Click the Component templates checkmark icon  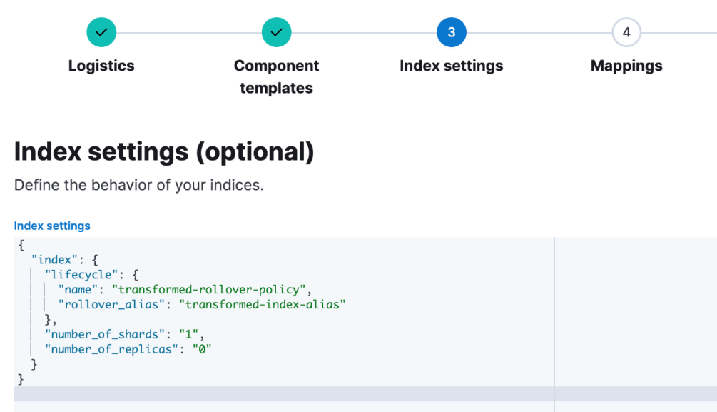coord(276,31)
